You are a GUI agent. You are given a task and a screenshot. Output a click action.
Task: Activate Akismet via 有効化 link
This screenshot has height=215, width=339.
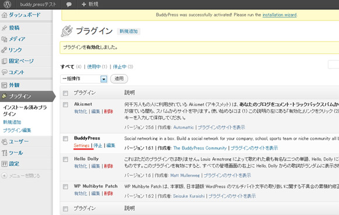pos(81,111)
